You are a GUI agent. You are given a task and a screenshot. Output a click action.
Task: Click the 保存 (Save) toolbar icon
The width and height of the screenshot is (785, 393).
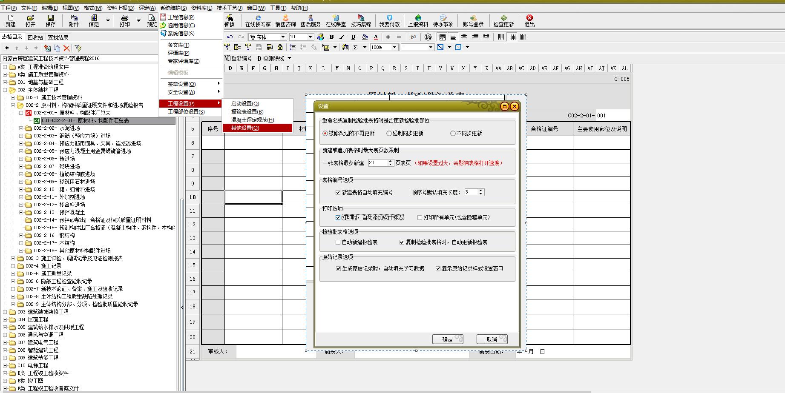point(51,20)
